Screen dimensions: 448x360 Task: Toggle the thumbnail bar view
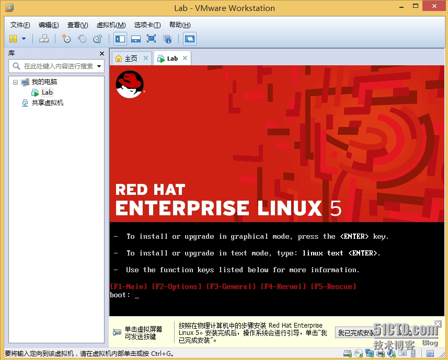point(136,39)
